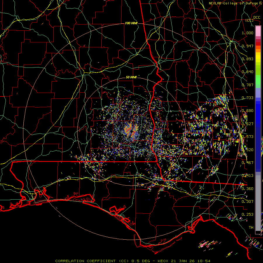Click the DCC label above the color scale
Screen dimensions: 263x263
(257, 18)
